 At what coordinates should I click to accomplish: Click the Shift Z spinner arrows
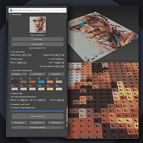[x=45, y=100]
